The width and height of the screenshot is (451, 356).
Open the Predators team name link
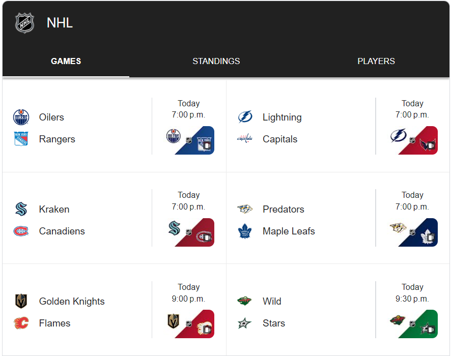point(284,209)
